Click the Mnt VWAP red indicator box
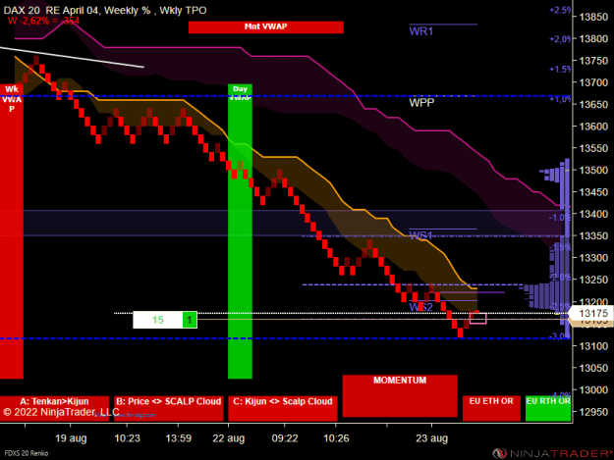This screenshot has height=460, width=614. pyautogui.click(x=266, y=26)
